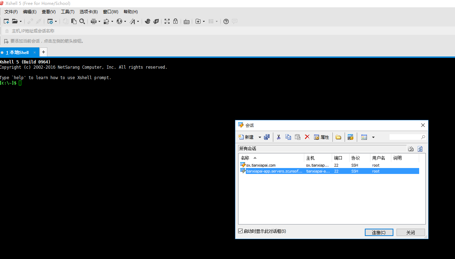Screen dimensions: 455x259
Task: Click 新建 in the sessions dialog
Action: click(246, 137)
